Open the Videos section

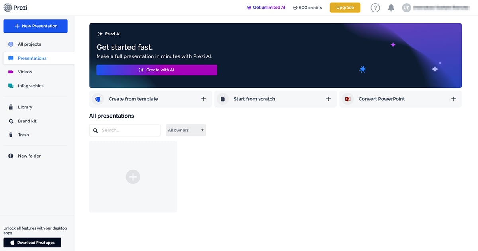pyautogui.click(x=25, y=72)
